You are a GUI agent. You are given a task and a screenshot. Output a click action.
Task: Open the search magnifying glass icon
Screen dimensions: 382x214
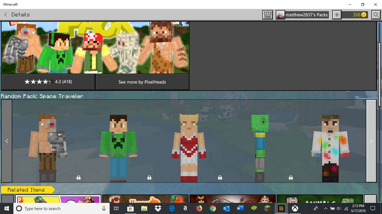(x=376, y=15)
